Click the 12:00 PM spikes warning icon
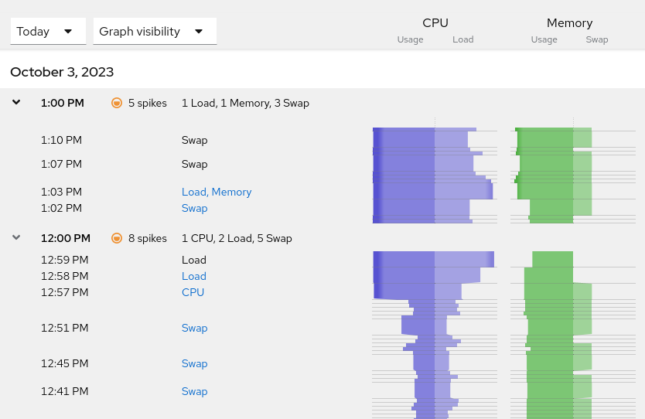Viewport: 645px width, 419px height. point(117,238)
